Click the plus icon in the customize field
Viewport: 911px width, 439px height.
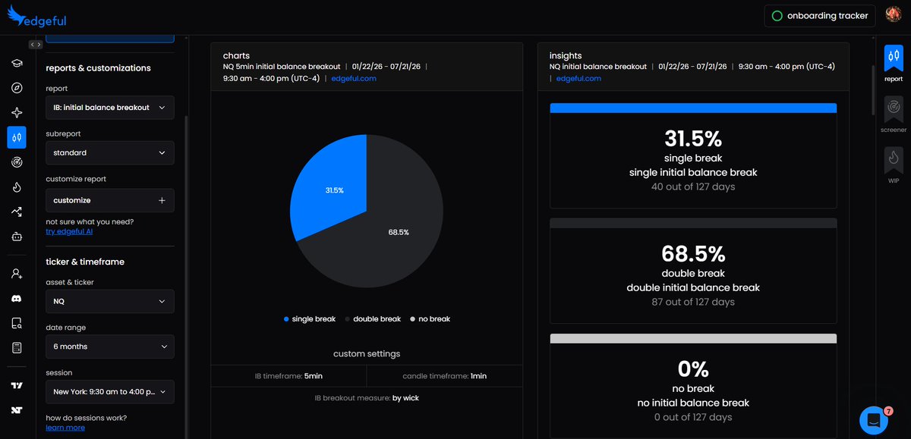(162, 200)
